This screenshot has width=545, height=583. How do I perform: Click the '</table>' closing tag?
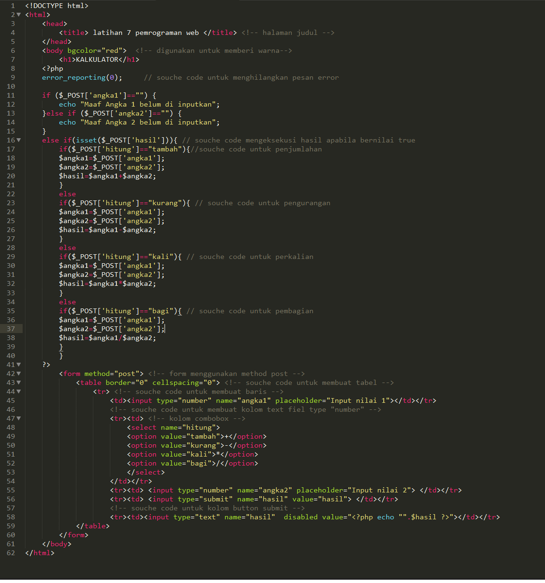tap(93, 526)
